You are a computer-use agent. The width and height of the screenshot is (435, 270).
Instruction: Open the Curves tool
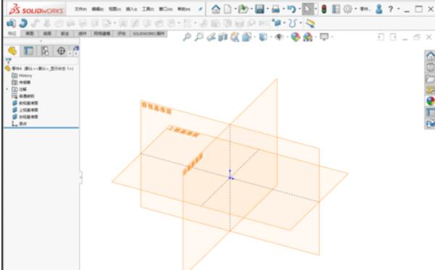pos(292,23)
